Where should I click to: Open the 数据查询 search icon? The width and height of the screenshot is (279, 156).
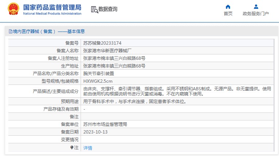click(94, 9)
